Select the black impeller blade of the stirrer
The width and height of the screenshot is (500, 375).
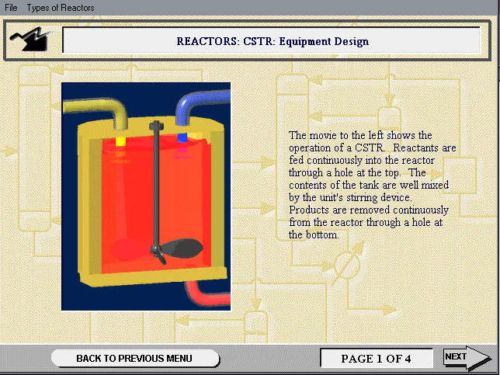click(x=184, y=249)
